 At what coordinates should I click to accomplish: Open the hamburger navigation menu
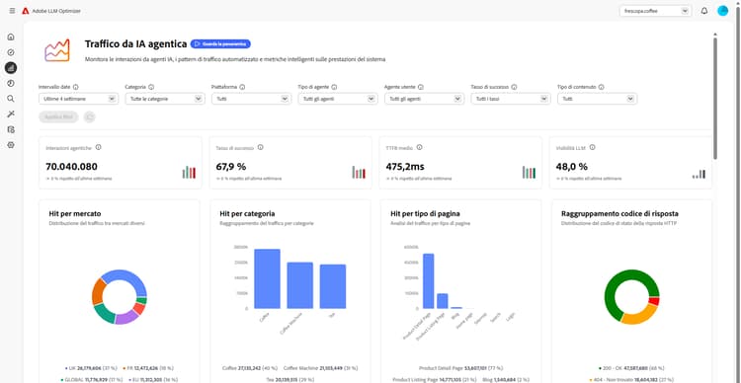[12, 11]
